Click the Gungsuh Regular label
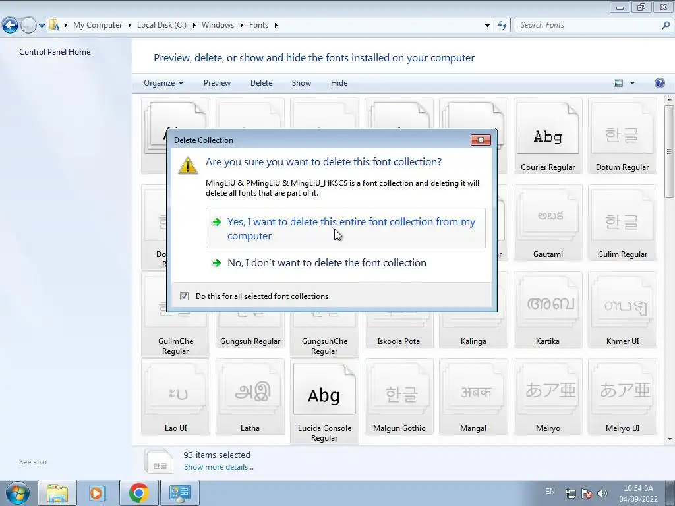The image size is (675, 506). (x=250, y=341)
